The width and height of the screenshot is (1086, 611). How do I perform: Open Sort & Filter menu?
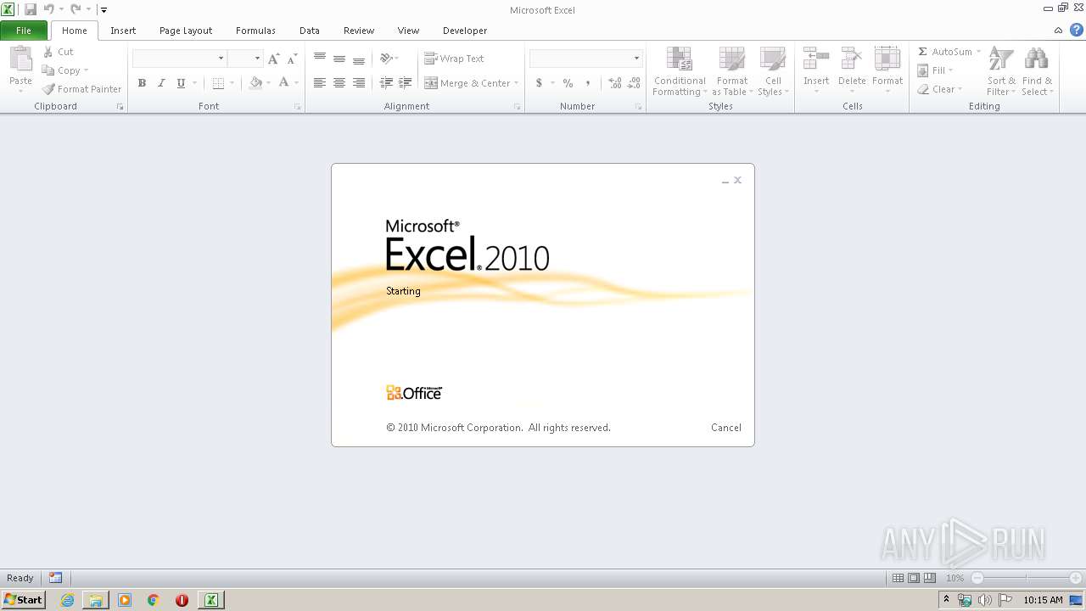[1001, 71]
